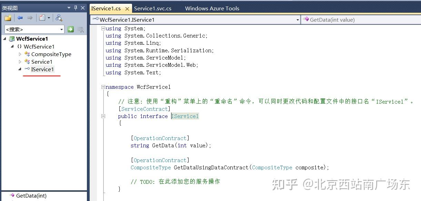Collapse the using directives code block
421x201 pixels.
(x=103, y=29)
